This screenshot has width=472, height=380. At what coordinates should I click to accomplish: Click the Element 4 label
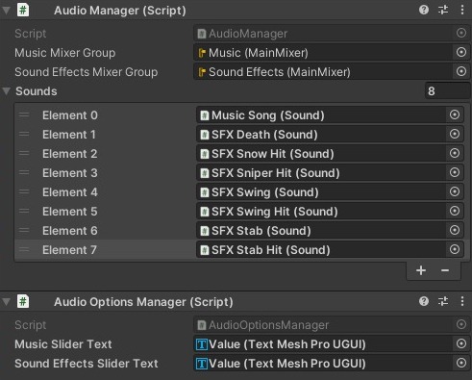(70, 192)
